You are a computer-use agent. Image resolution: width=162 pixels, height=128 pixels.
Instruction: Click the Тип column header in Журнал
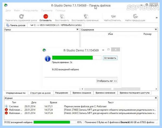click(x=14, y=102)
